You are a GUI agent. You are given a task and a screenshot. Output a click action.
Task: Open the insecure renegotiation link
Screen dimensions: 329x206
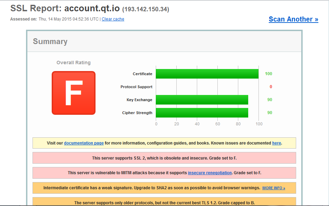coord(210,173)
